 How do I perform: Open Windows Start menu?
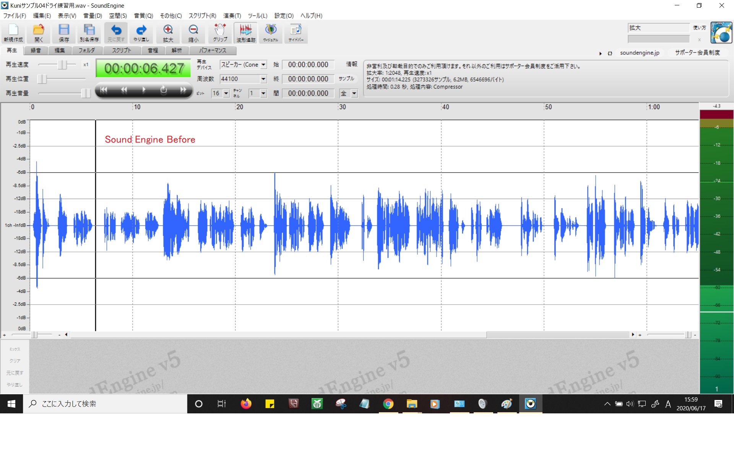click(x=11, y=404)
